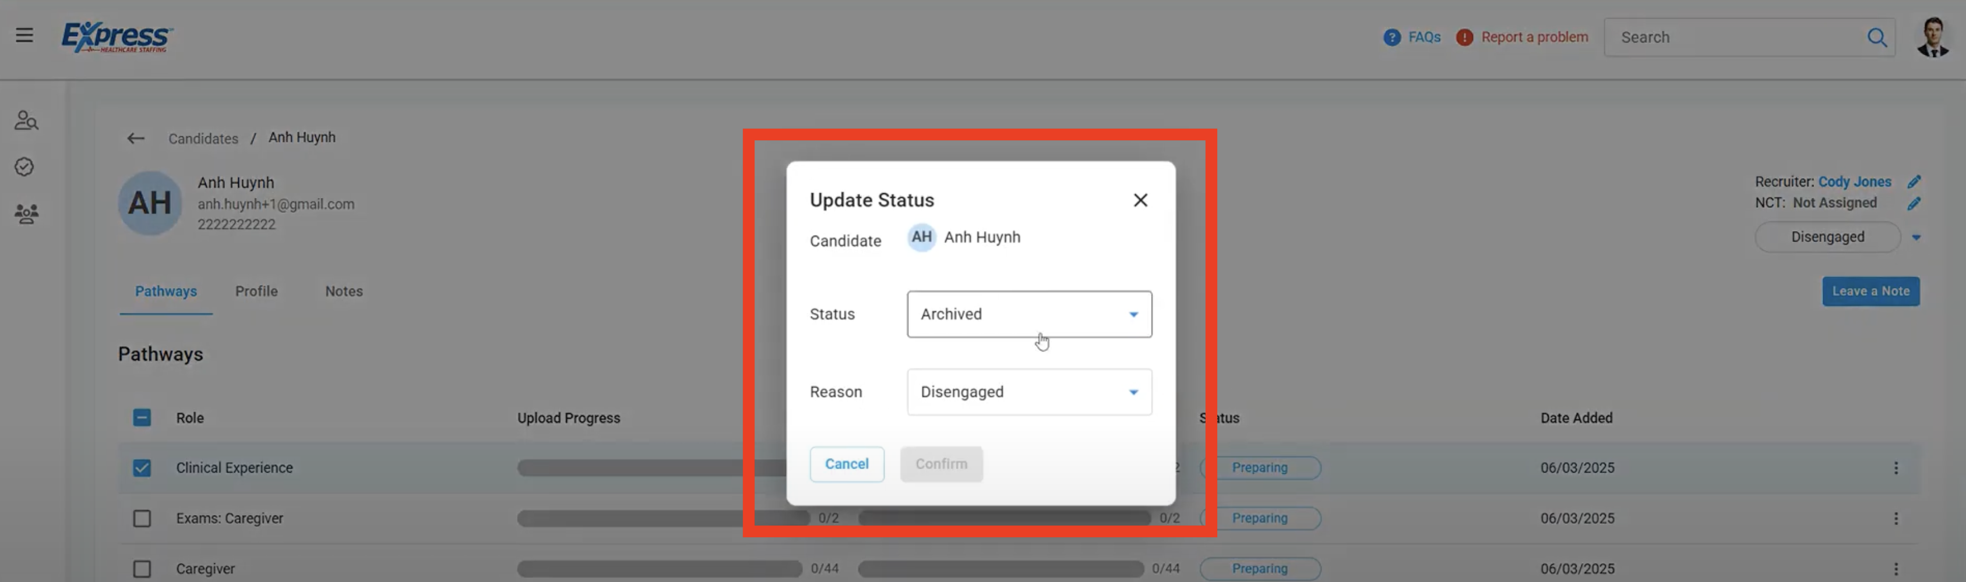1966x582 pixels.
Task: Open the Reason dropdown showing Disengaged
Action: pyautogui.click(x=1029, y=391)
